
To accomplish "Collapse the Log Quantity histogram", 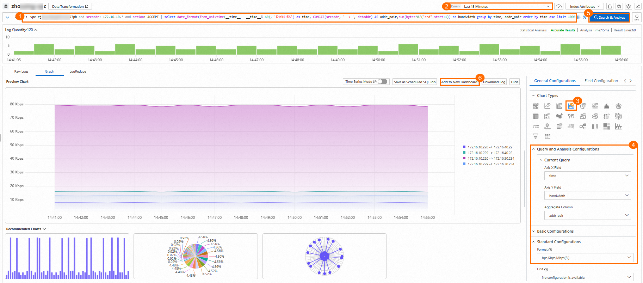I will pos(36,30).
